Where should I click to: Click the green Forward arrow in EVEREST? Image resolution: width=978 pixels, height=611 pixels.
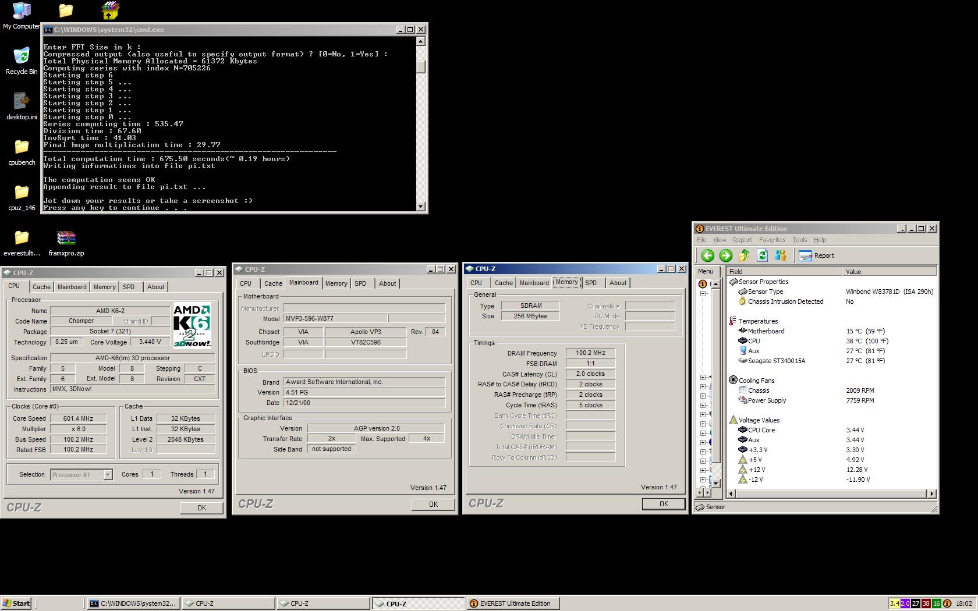725,255
